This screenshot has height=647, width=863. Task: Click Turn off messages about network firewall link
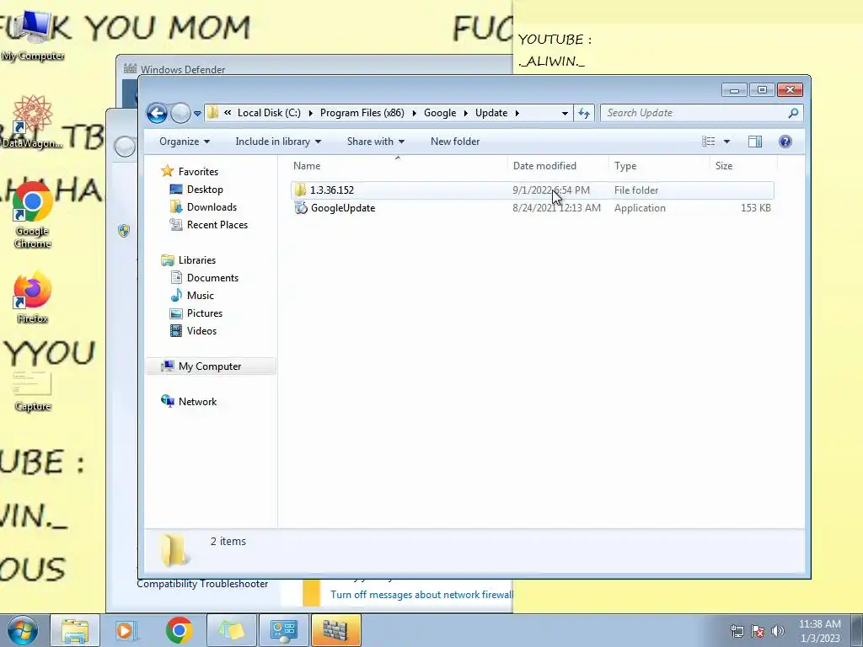tap(421, 595)
